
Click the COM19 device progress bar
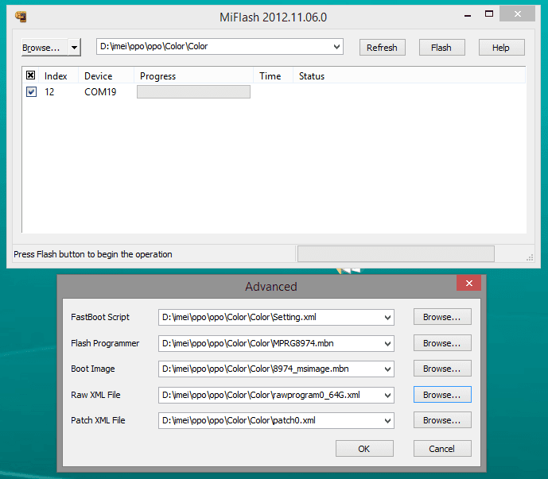click(x=193, y=92)
